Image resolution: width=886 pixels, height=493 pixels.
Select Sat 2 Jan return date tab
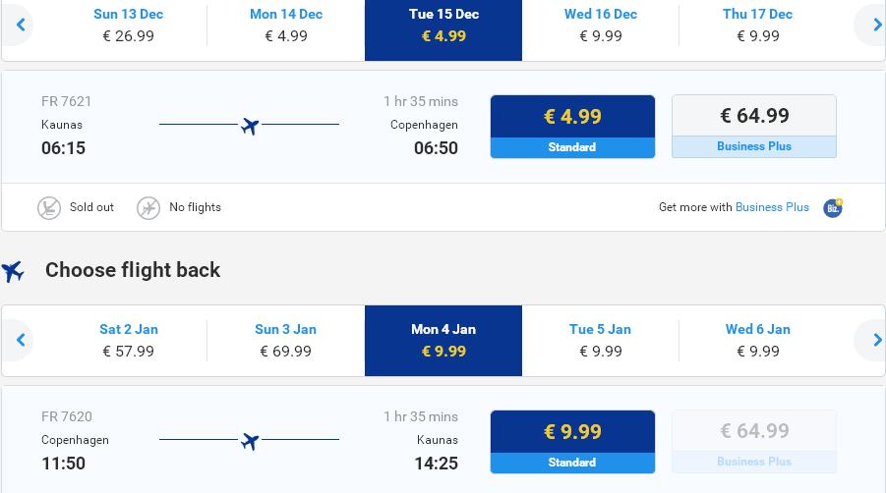point(128,341)
